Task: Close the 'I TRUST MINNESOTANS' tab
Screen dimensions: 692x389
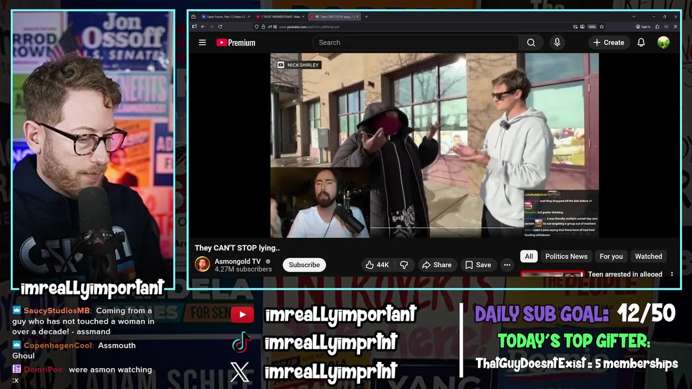Action: [303, 17]
